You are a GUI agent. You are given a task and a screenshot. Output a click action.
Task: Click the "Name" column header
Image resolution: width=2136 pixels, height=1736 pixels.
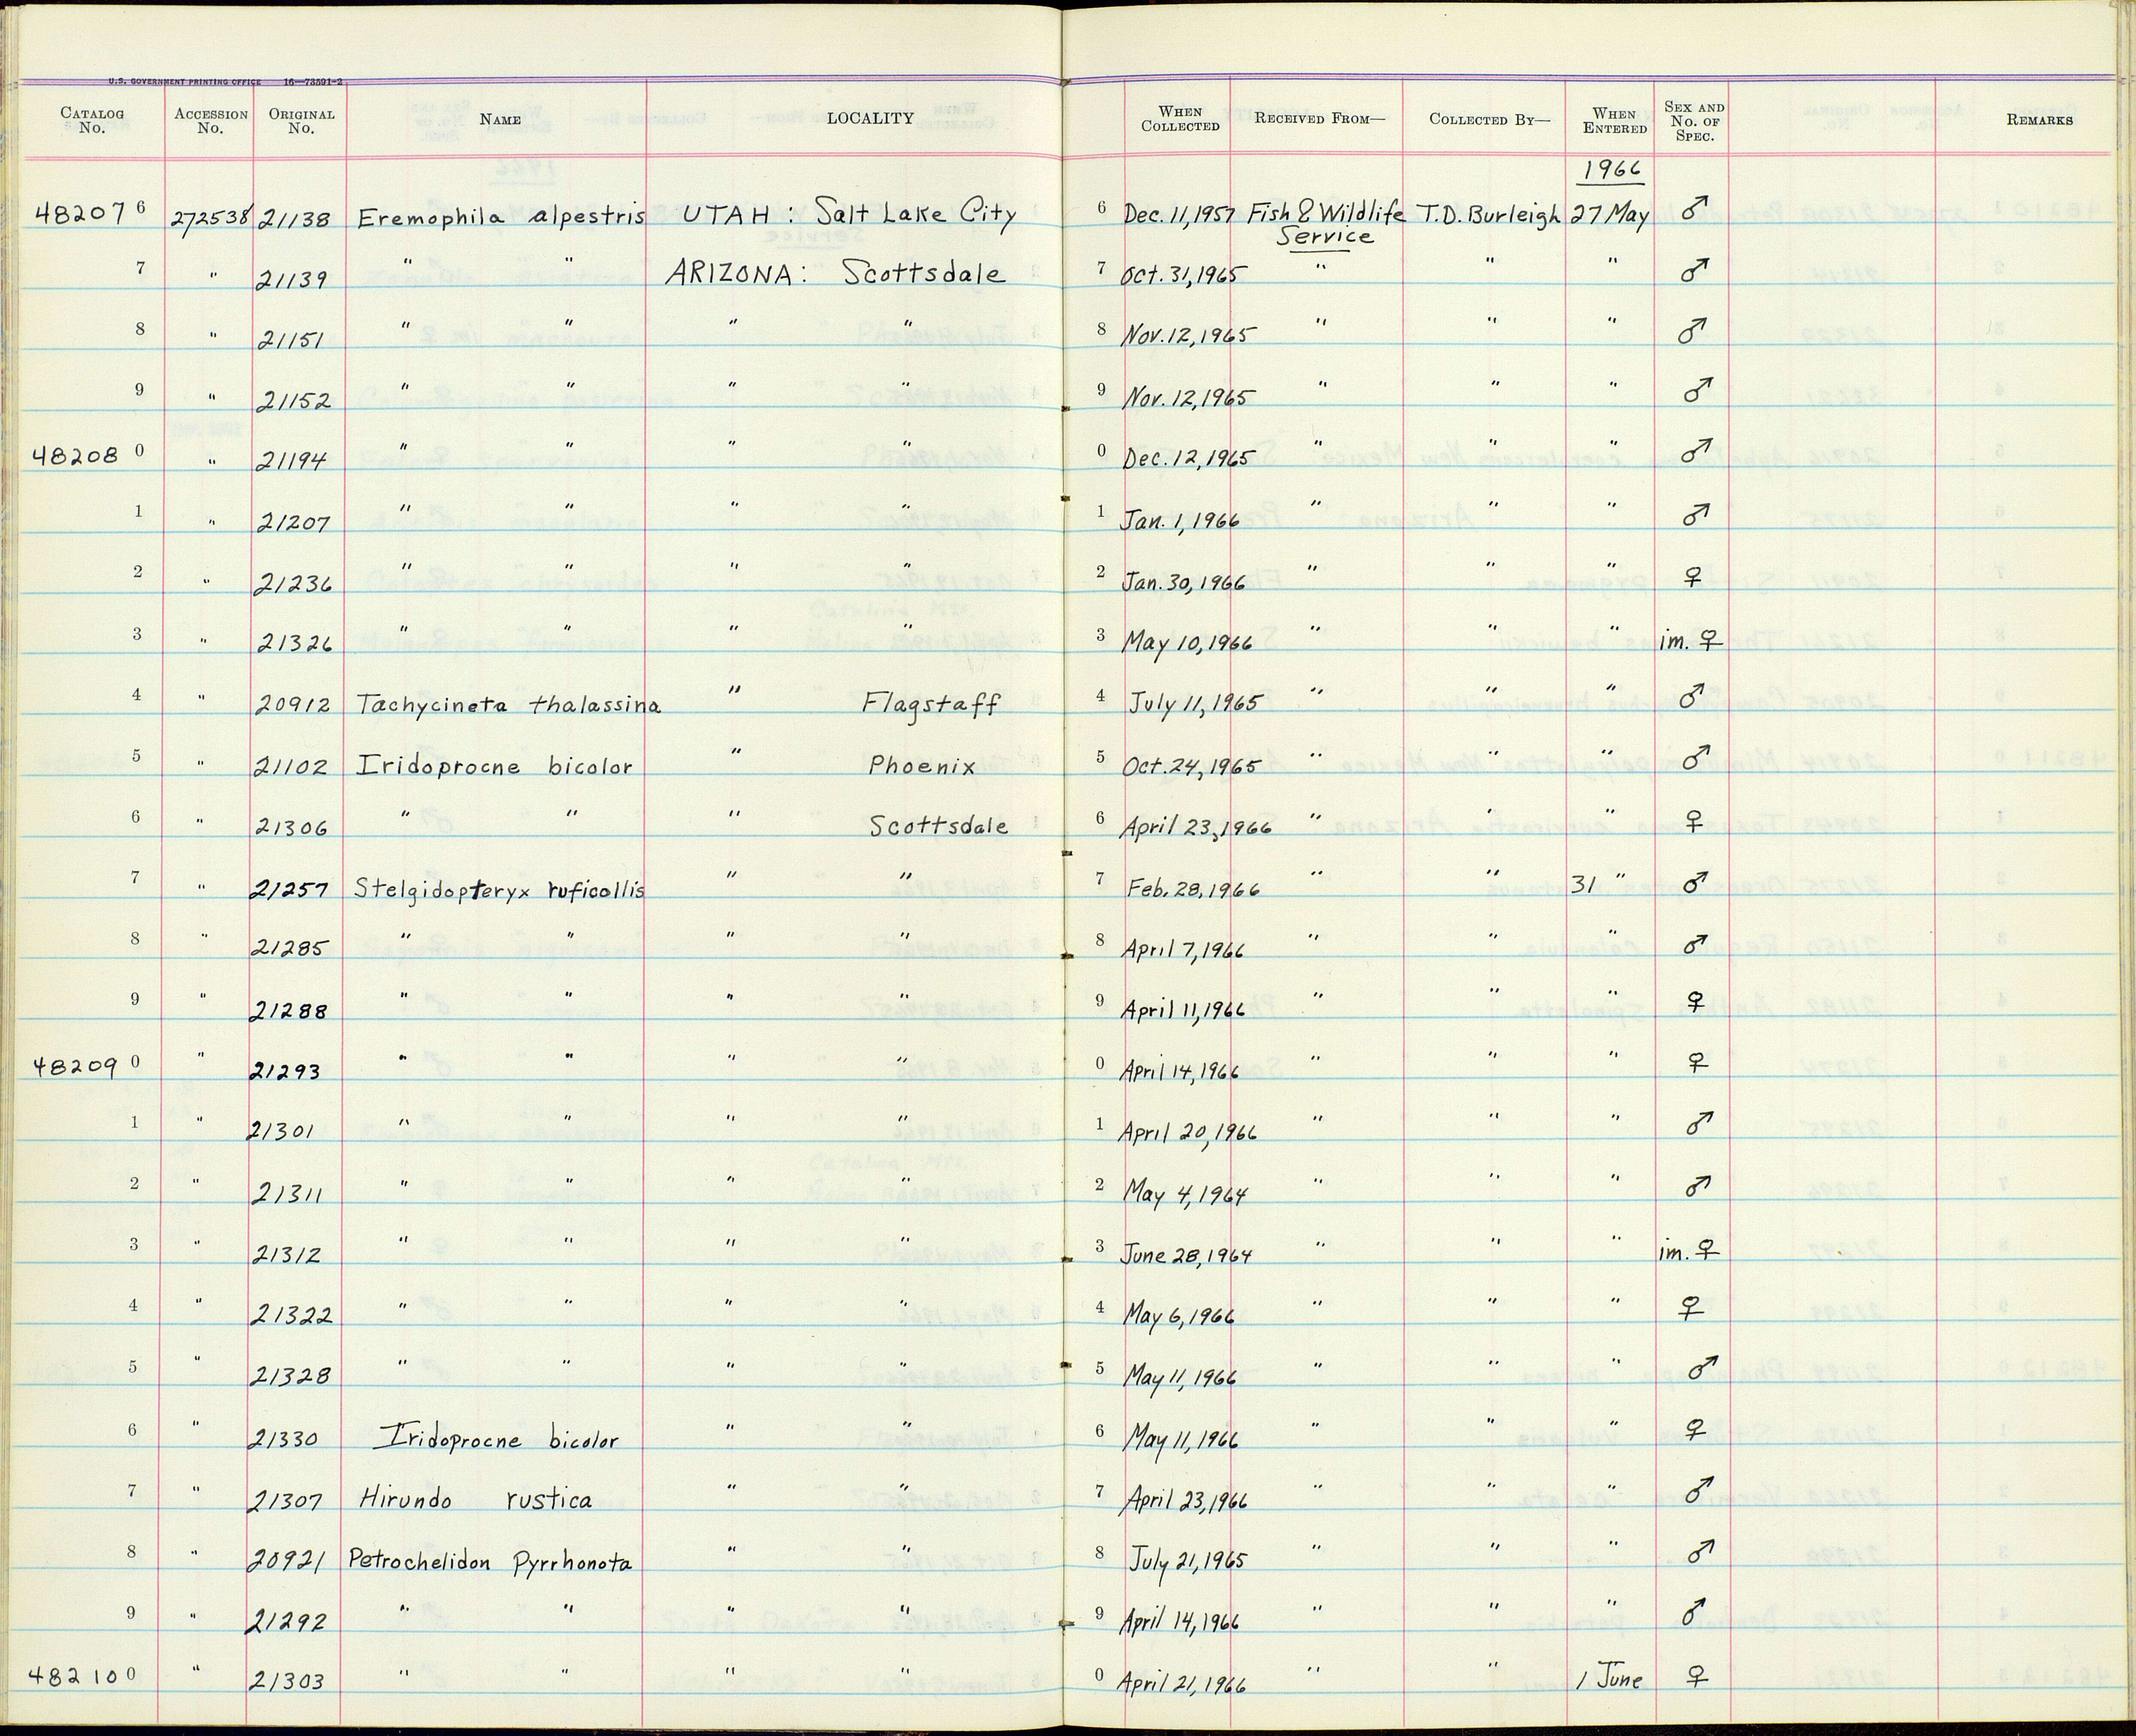point(500,119)
